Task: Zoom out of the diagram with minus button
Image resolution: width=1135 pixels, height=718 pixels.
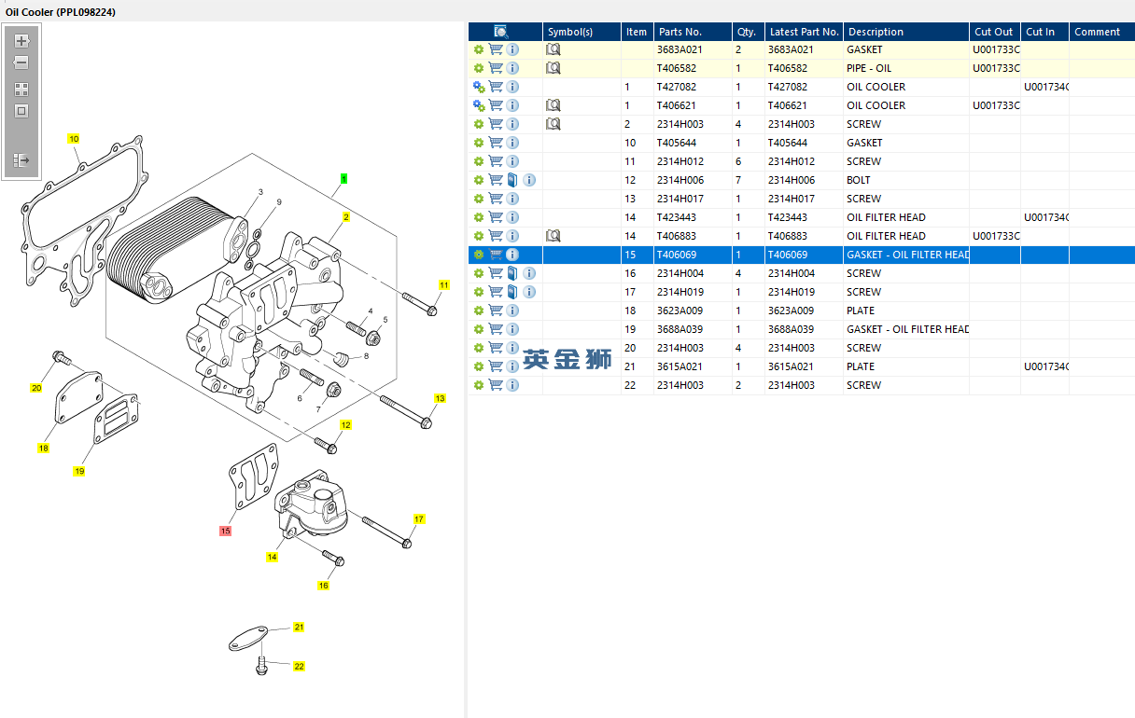Action: click(x=21, y=62)
